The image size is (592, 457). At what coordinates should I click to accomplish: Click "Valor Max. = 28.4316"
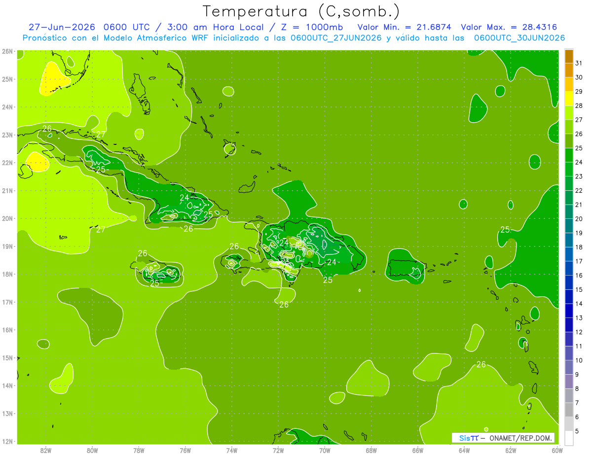pos(510,27)
